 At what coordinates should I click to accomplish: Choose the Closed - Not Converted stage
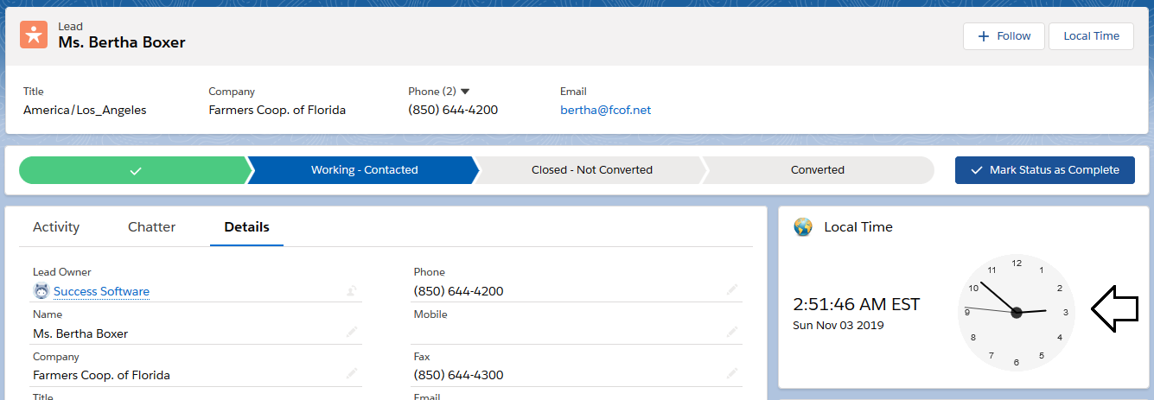click(591, 170)
